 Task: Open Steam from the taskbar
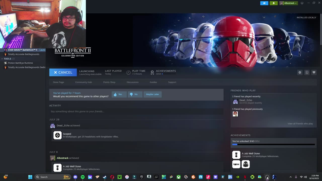click(105, 177)
